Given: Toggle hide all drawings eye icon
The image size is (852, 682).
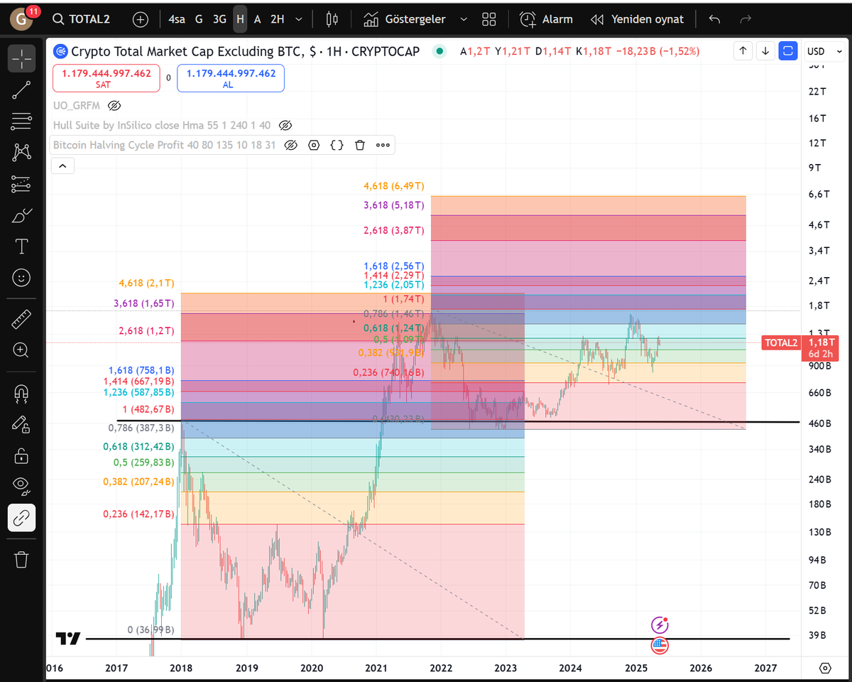Looking at the screenshot, I should [21, 486].
